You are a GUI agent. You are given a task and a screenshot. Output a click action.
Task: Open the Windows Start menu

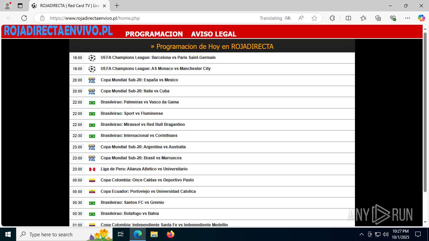[x=8, y=234]
